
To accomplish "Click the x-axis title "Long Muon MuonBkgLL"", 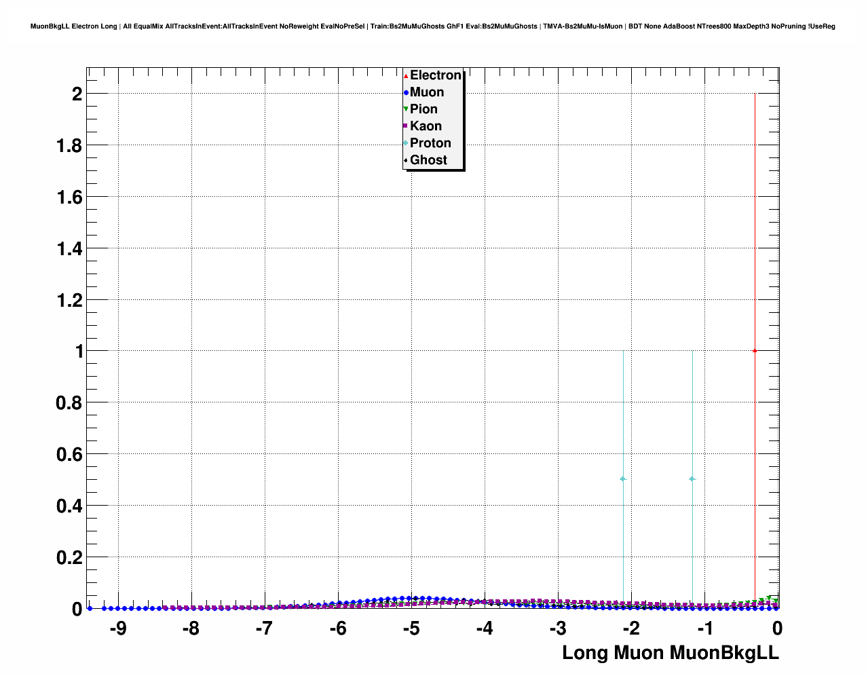I will click(x=671, y=653).
